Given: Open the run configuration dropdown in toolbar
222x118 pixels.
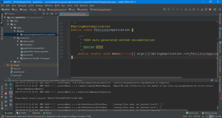Looking at the screenshot, I should tap(169, 9).
